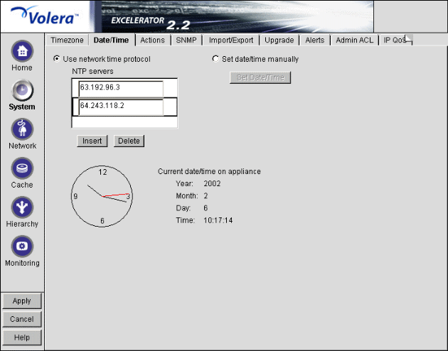Click NTP server field 63.192.96.3

(121, 89)
